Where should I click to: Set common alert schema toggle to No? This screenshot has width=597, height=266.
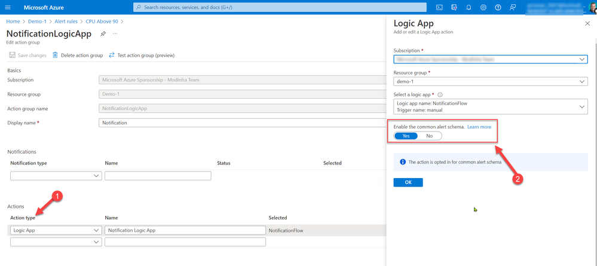tap(430, 136)
